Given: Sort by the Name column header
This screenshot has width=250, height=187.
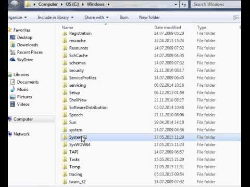Looking at the screenshot, I should coord(68,28).
